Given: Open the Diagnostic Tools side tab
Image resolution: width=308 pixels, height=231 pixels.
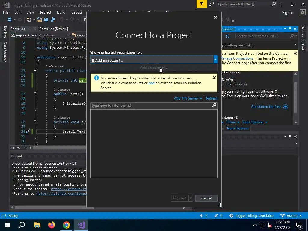Looking at the screenshot, I should [303, 38].
